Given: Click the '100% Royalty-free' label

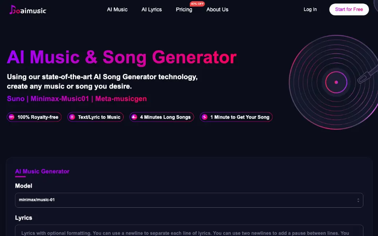Looking at the screenshot, I should tap(38, 117).
